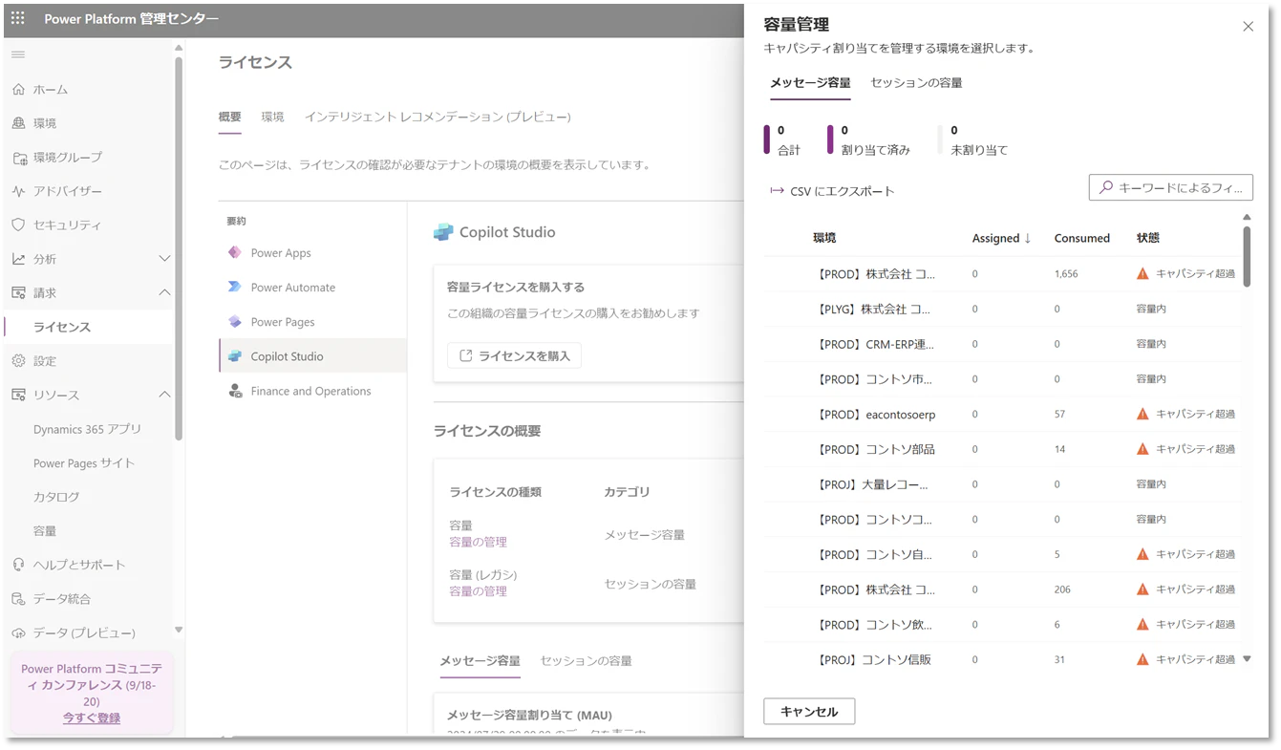Switch to the セッションの容量 tab in the panel
Image resolution: width=1281 pixels, height=750 pixels.
916,83
